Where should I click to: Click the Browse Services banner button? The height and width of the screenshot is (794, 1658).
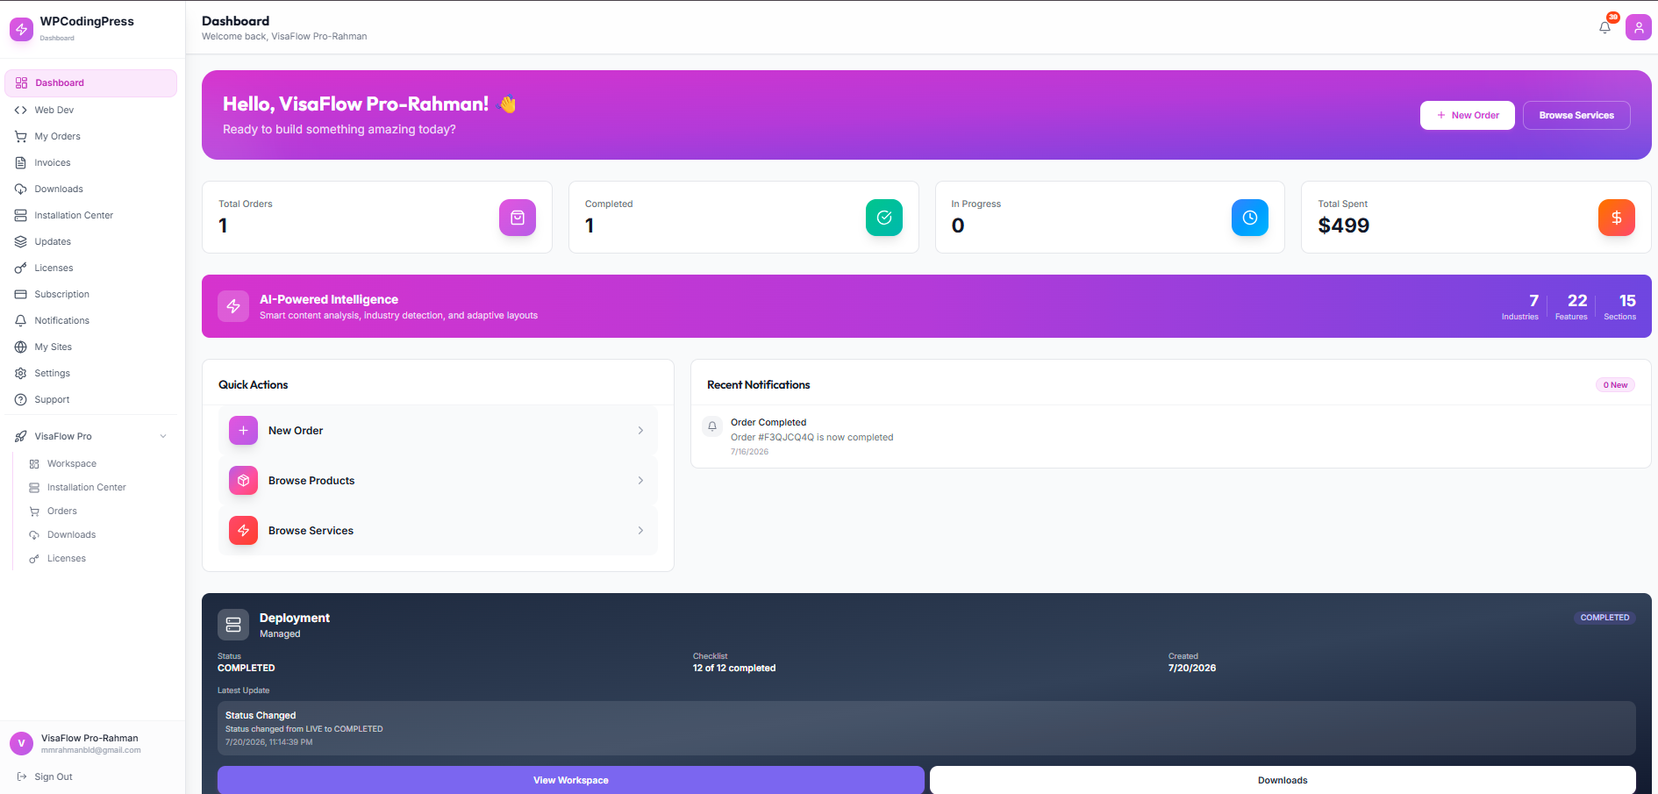point(1576,116)
